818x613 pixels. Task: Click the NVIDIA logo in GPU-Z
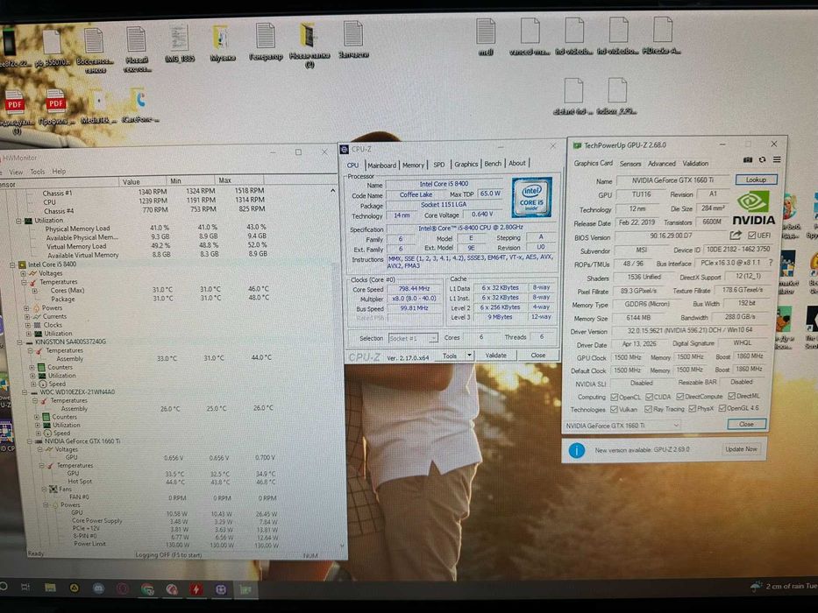[754, 208]
